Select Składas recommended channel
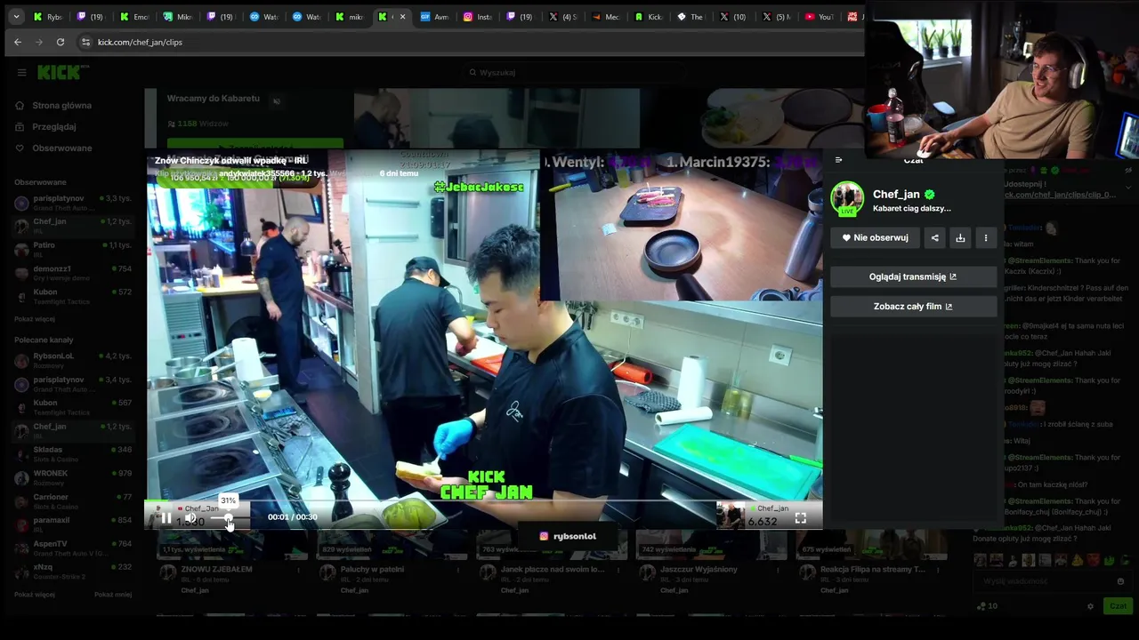The width and height of the screenshot is (1139, 640). (x=71, y=453)
